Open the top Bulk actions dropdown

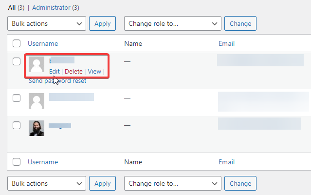point(47,23)
